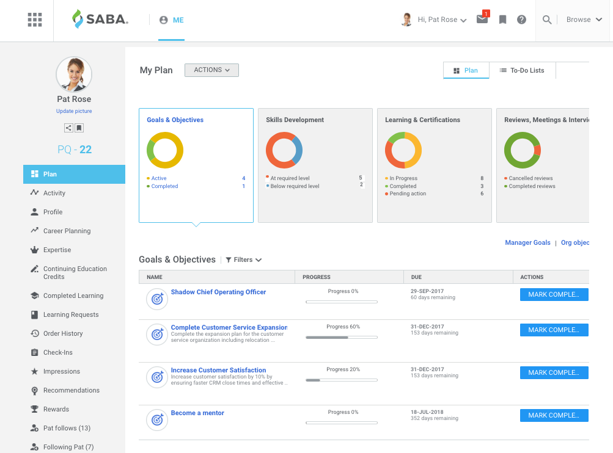Click the Check-Ins clipboard icon
This screenshot has width=613, height=453.
click(35, 352)
